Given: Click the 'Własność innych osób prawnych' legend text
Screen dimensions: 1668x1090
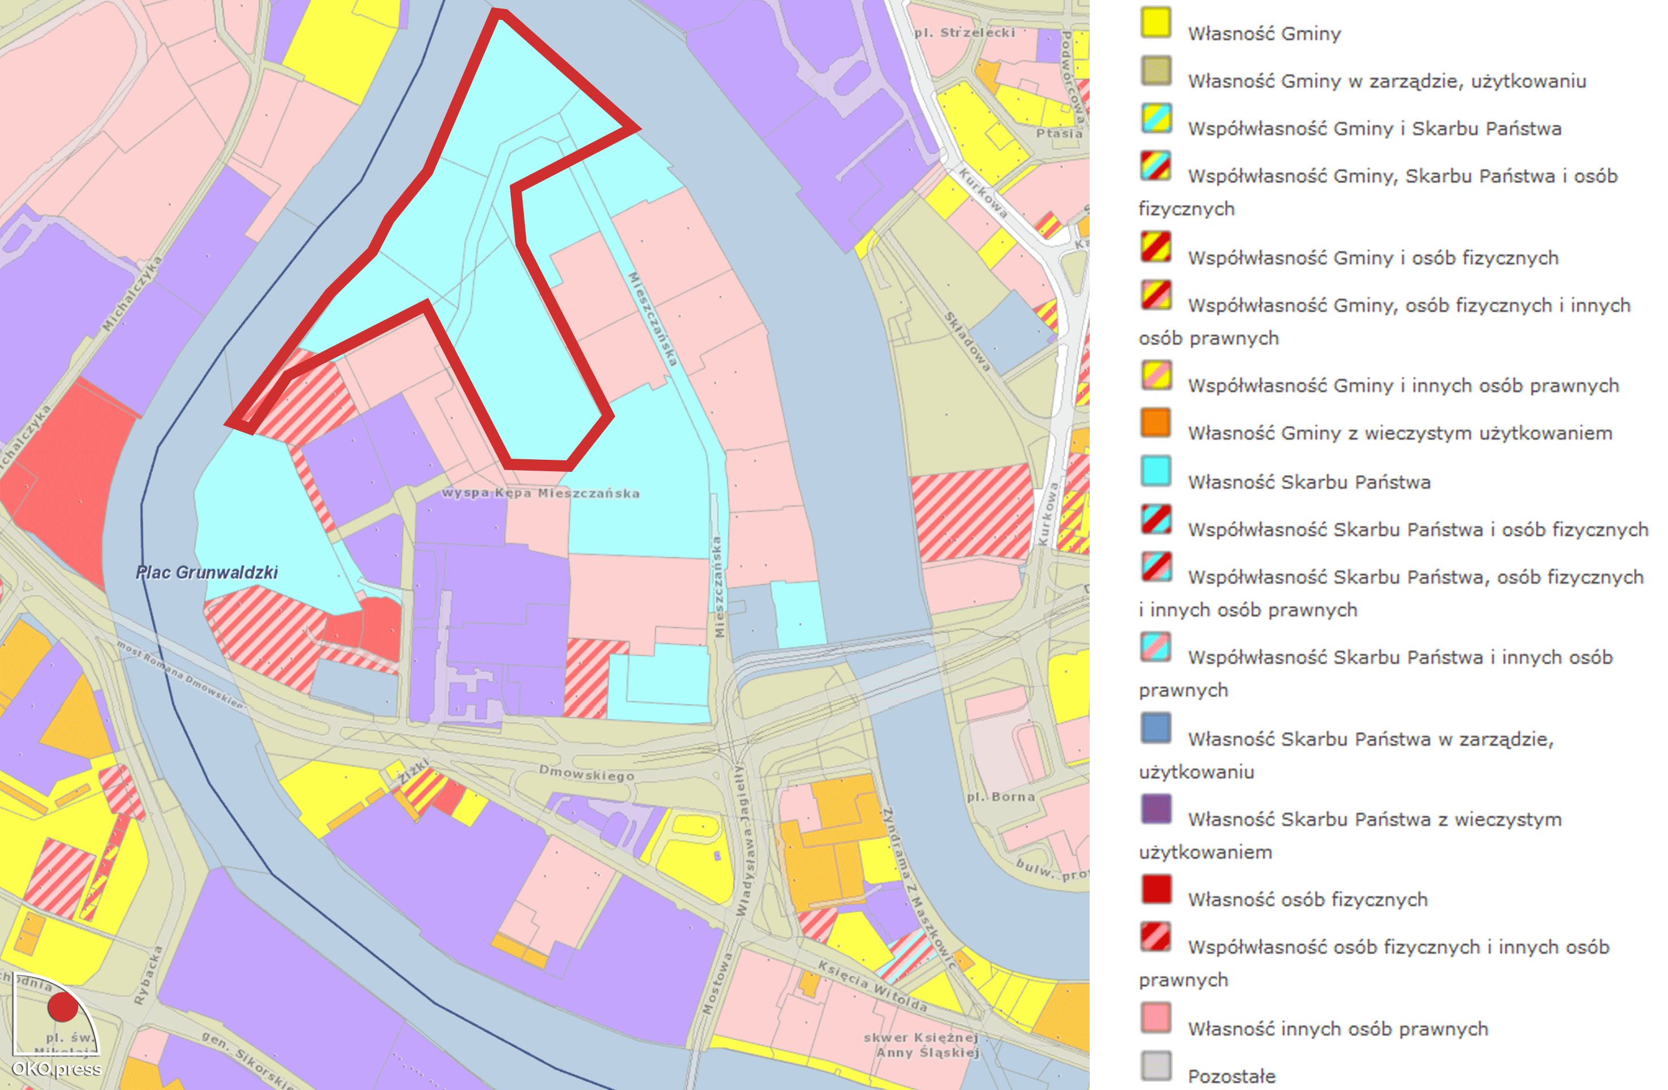Looking at the screenshot, I should point(1338,1029).
